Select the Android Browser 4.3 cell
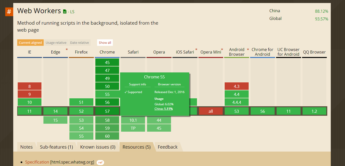345x166 pixels. click(237, 86)
